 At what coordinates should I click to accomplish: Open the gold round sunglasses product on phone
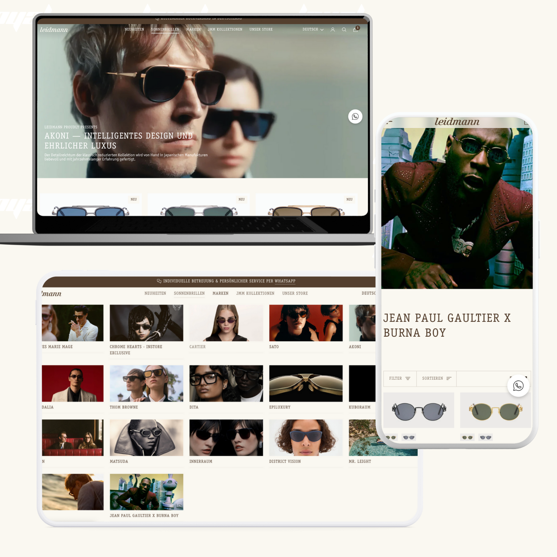click(x=495, y=410)
